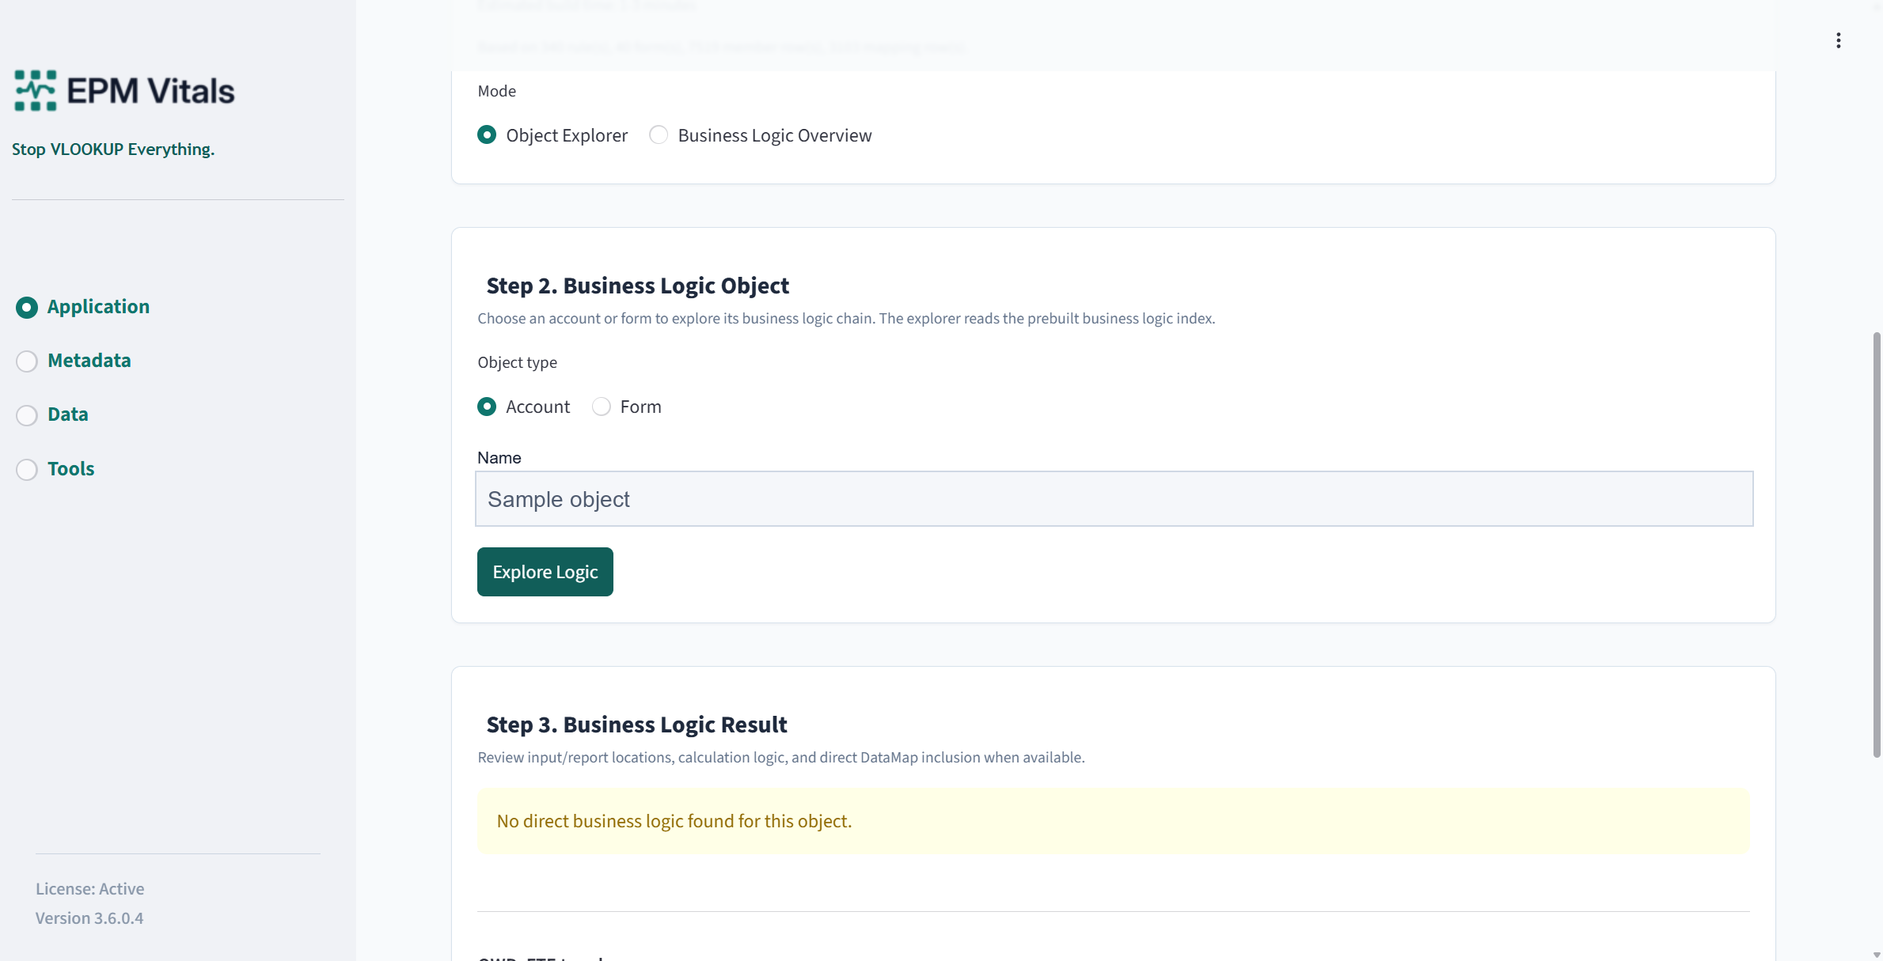Set object type to Account

click(x=524, y=407)
